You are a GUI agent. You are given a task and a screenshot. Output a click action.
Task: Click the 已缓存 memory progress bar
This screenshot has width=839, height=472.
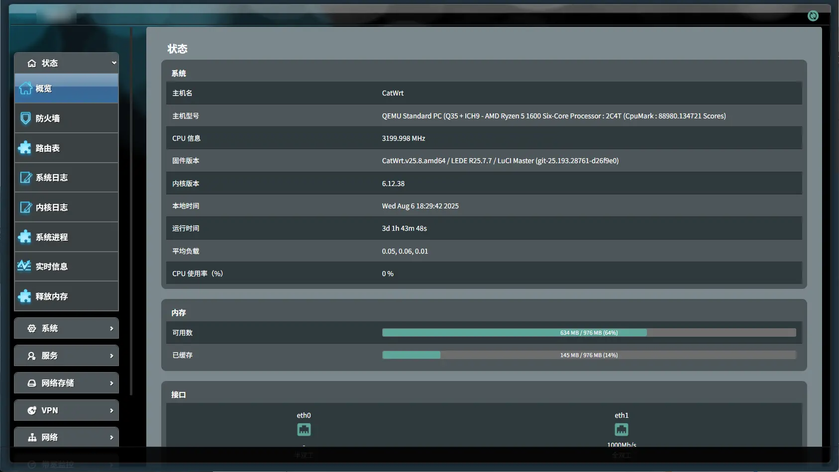[x=589, y=355]
